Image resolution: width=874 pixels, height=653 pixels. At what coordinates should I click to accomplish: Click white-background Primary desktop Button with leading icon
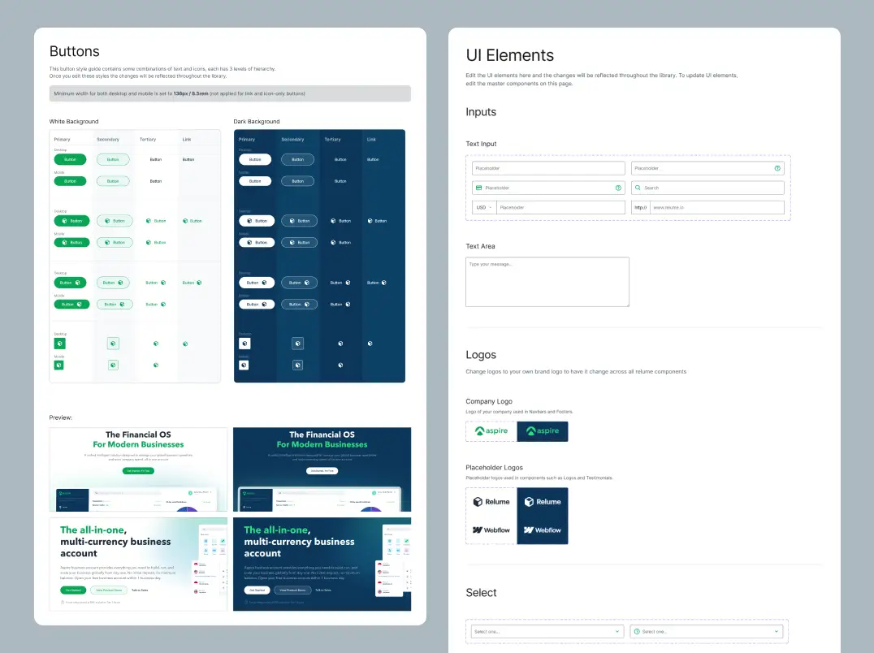(72, 221)
